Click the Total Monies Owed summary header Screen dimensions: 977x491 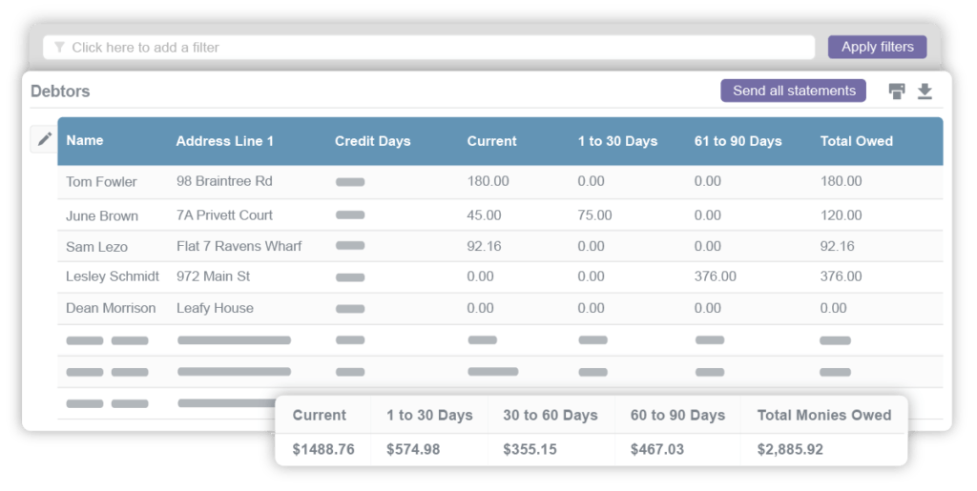[823, 415]
